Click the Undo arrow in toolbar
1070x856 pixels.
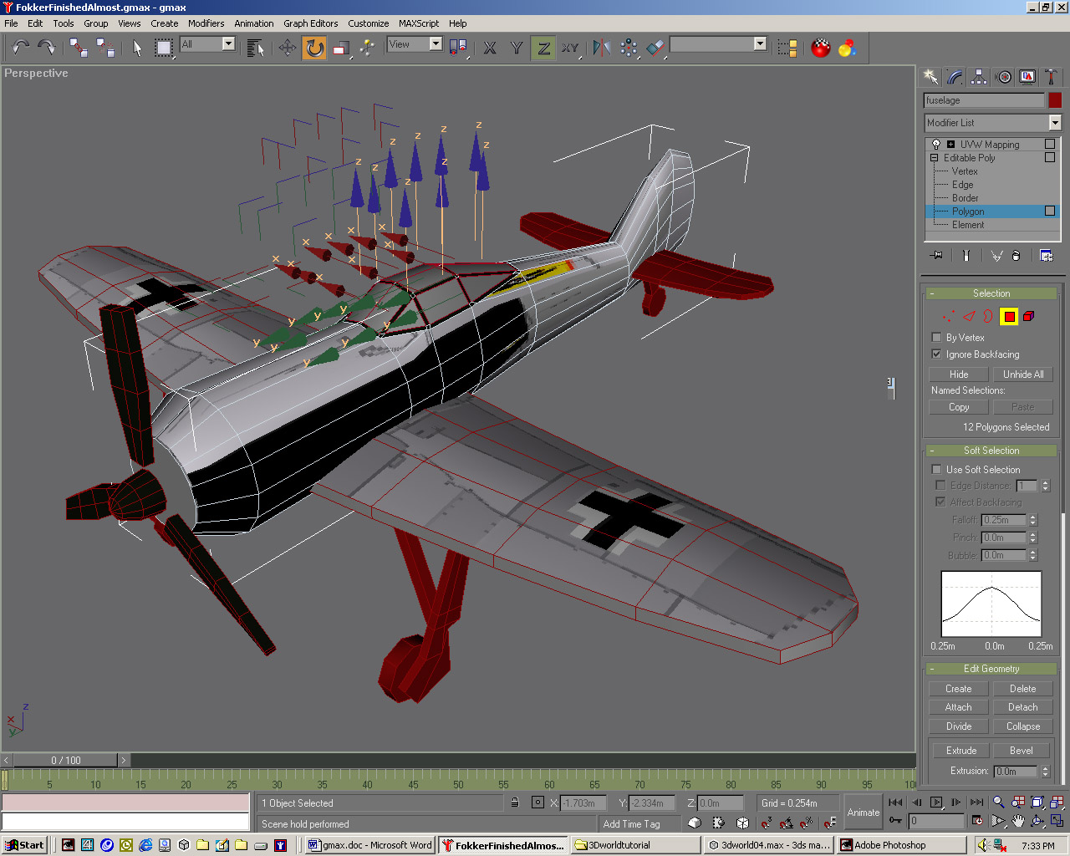point(20,48)
